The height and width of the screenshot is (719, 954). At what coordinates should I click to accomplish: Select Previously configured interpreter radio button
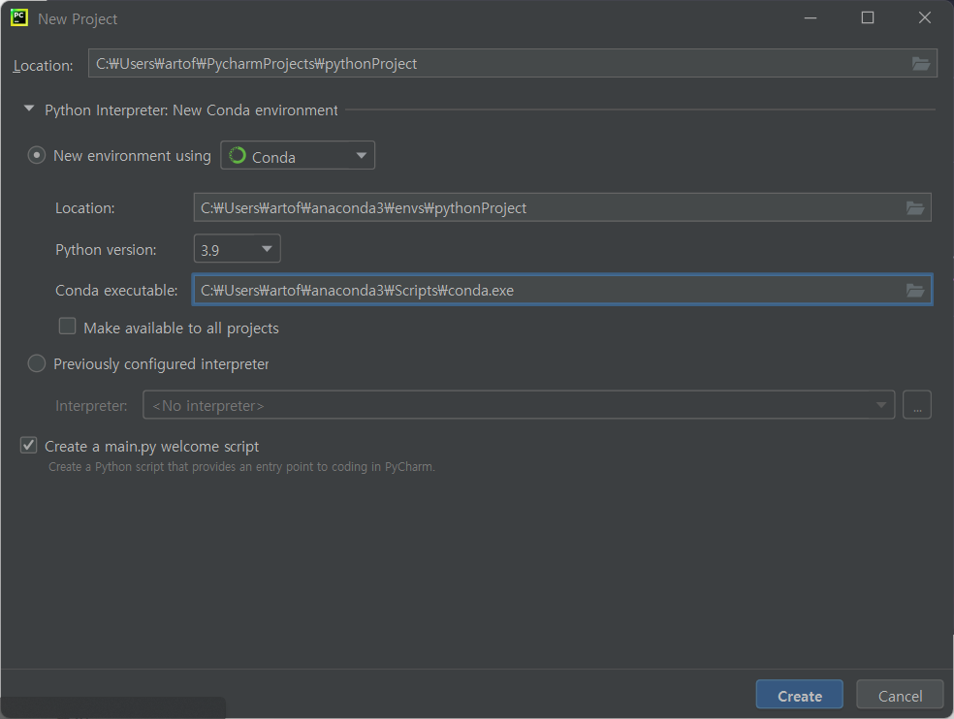37,363
